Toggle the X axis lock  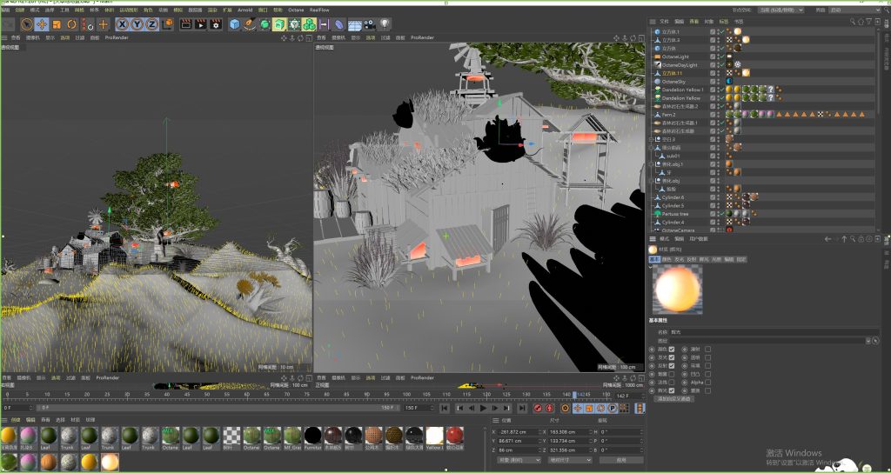click(x=122, y=24)
